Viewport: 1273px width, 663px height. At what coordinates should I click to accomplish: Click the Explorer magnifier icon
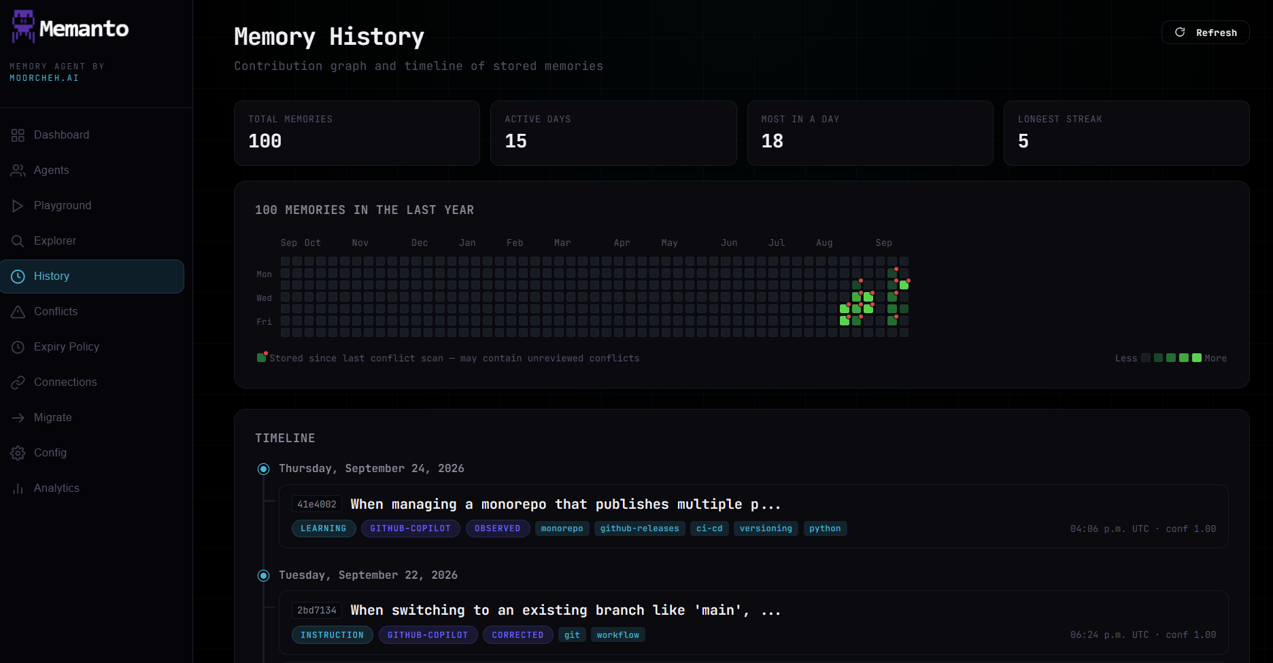[x=18, y=241]
